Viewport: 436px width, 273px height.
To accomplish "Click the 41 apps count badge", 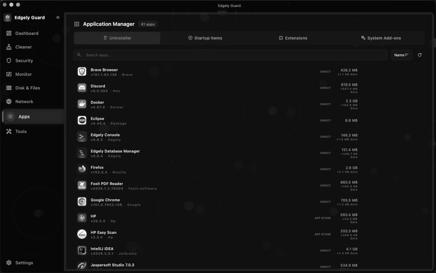I will [x=148, y=24].
